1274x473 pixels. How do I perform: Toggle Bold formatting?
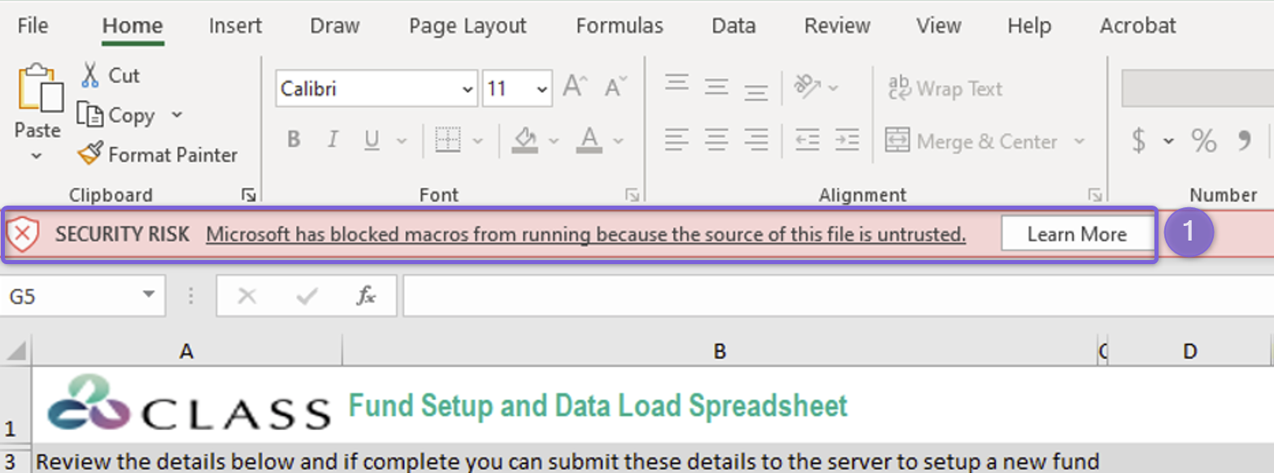[x=293, y=141]
